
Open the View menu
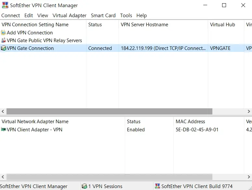click(43, 16)
